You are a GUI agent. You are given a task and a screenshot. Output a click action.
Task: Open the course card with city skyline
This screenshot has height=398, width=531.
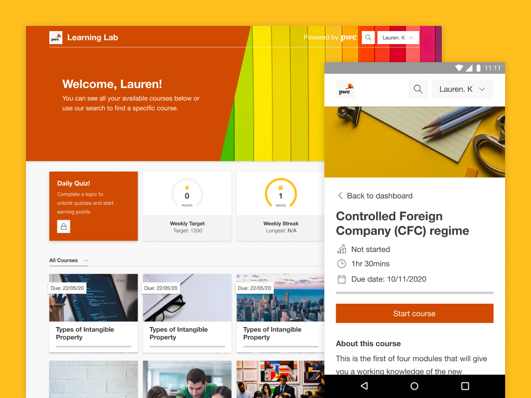click(x=281, y=313)
